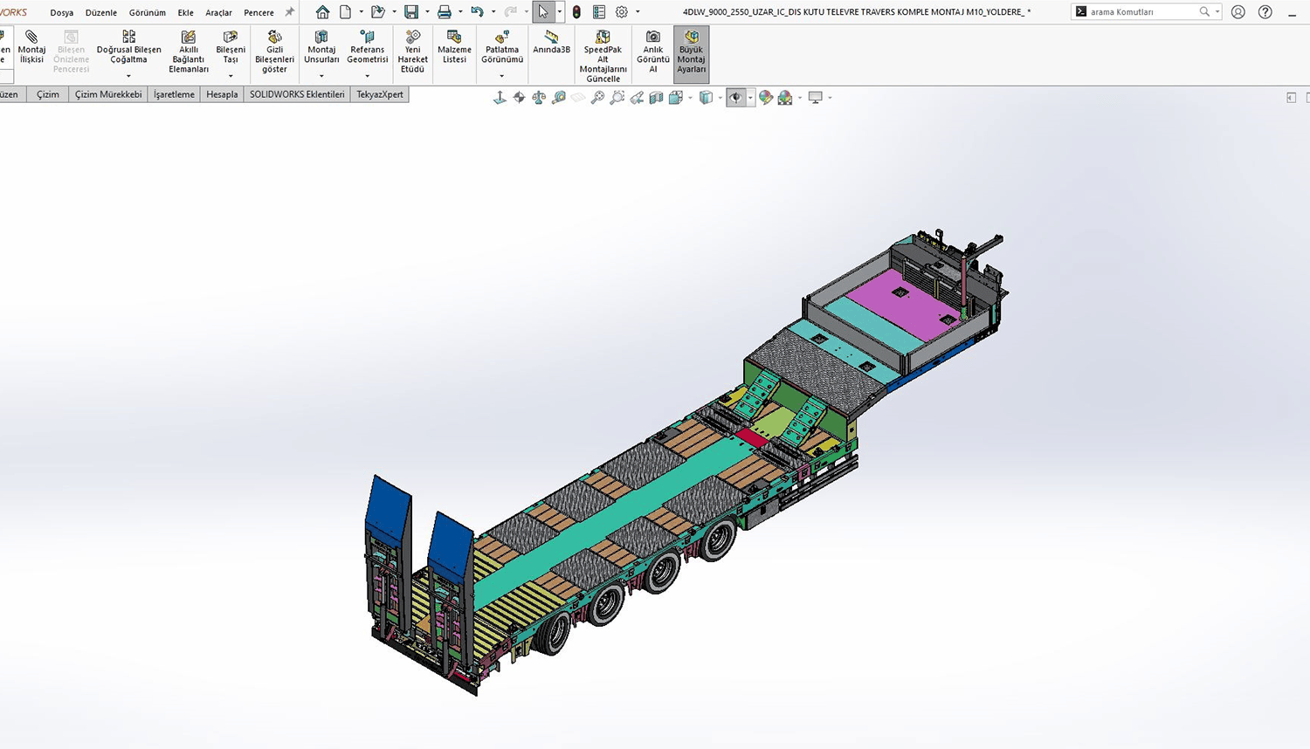Select the Akıllı Bağlantı Elemanları tool
The width and height of the screenshot is (1310, 749).
pos(188,52)
